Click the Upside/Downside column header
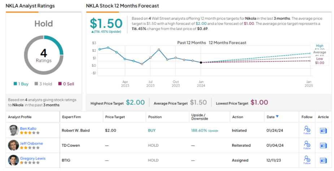Screen dimensions: 334x171 click(199, 117)
